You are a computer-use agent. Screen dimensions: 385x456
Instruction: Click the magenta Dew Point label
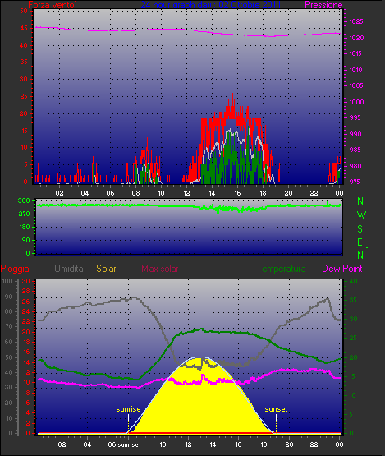coord(342,269)
